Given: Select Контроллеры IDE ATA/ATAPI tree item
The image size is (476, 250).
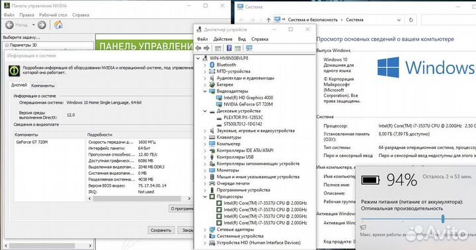Looking at the screenshot, I should [245, 150].
